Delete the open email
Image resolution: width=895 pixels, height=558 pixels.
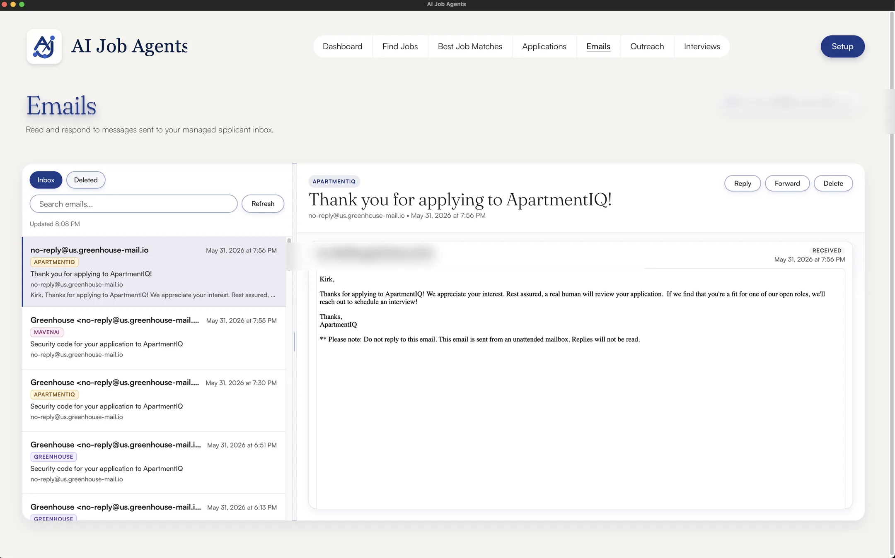tap(833, 183)
